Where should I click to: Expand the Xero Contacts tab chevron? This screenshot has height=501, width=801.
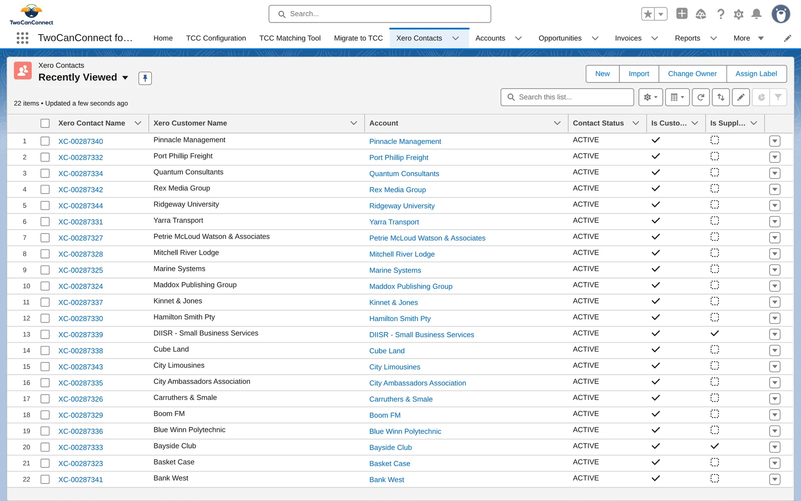[x=456, y=38]
